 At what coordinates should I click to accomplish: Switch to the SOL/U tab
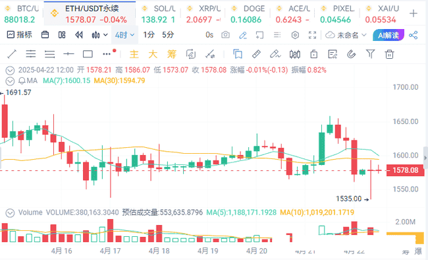click(x=158, y=14)
